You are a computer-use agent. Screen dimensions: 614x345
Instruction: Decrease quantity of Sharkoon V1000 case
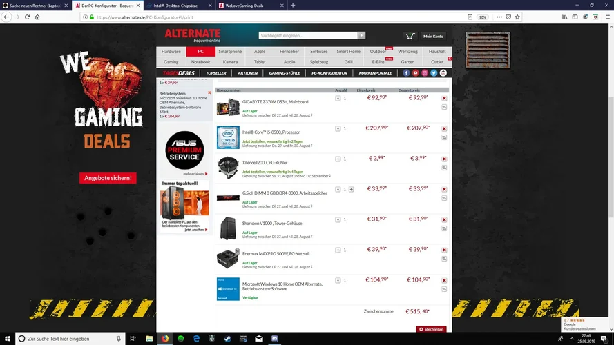(338, 220)
